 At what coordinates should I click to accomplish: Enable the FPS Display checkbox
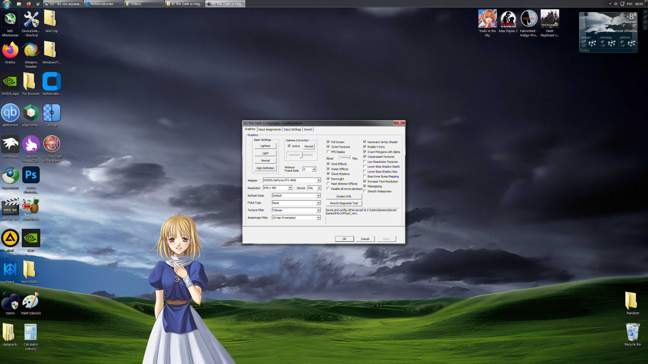tap(328, 152)
